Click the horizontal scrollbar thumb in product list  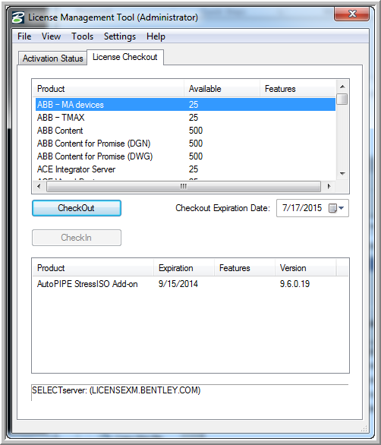184,187
